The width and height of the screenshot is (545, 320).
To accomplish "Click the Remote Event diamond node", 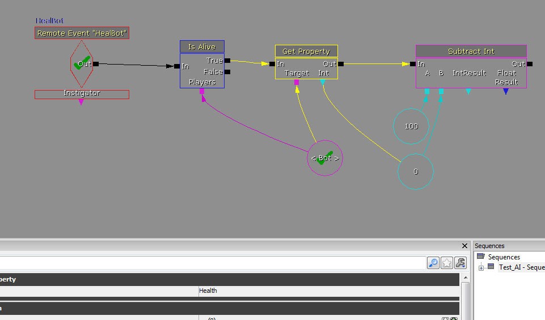I will [x=82, y=63].
